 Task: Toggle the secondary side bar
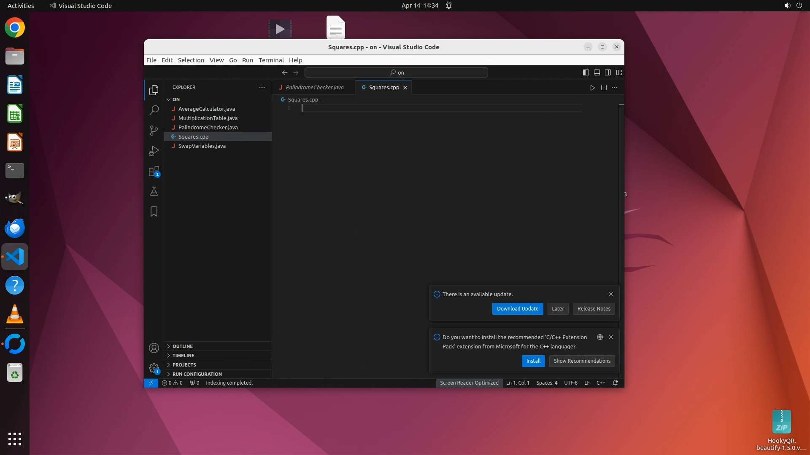[x=608, y=72]
